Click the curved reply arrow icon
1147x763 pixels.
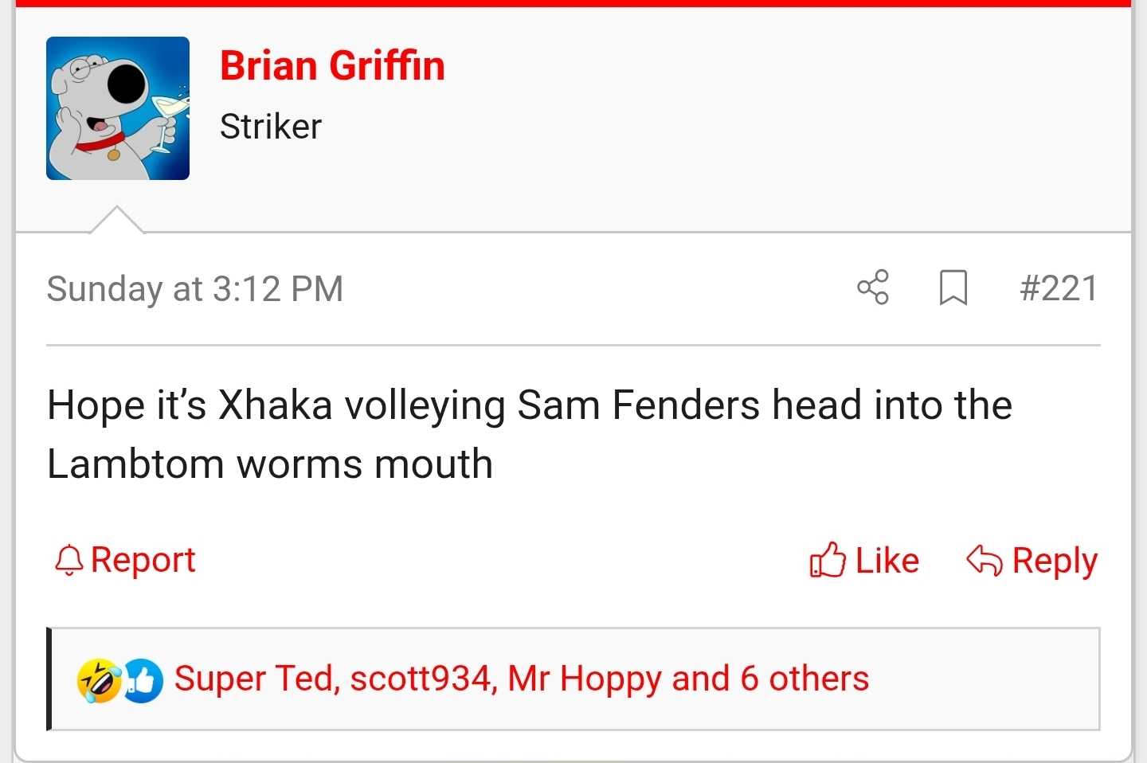pos(984,560)
